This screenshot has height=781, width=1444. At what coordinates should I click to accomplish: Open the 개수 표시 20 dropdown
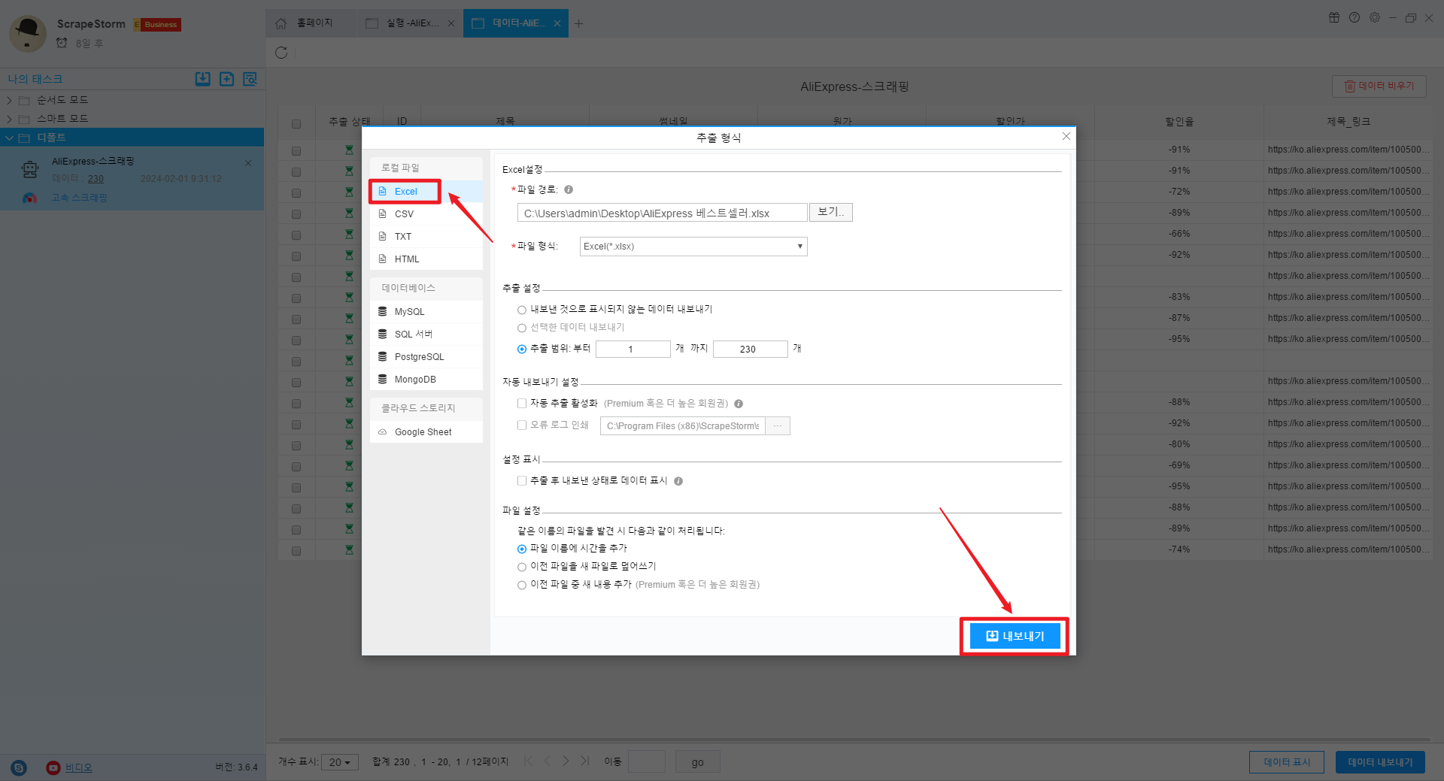[340, 762]
